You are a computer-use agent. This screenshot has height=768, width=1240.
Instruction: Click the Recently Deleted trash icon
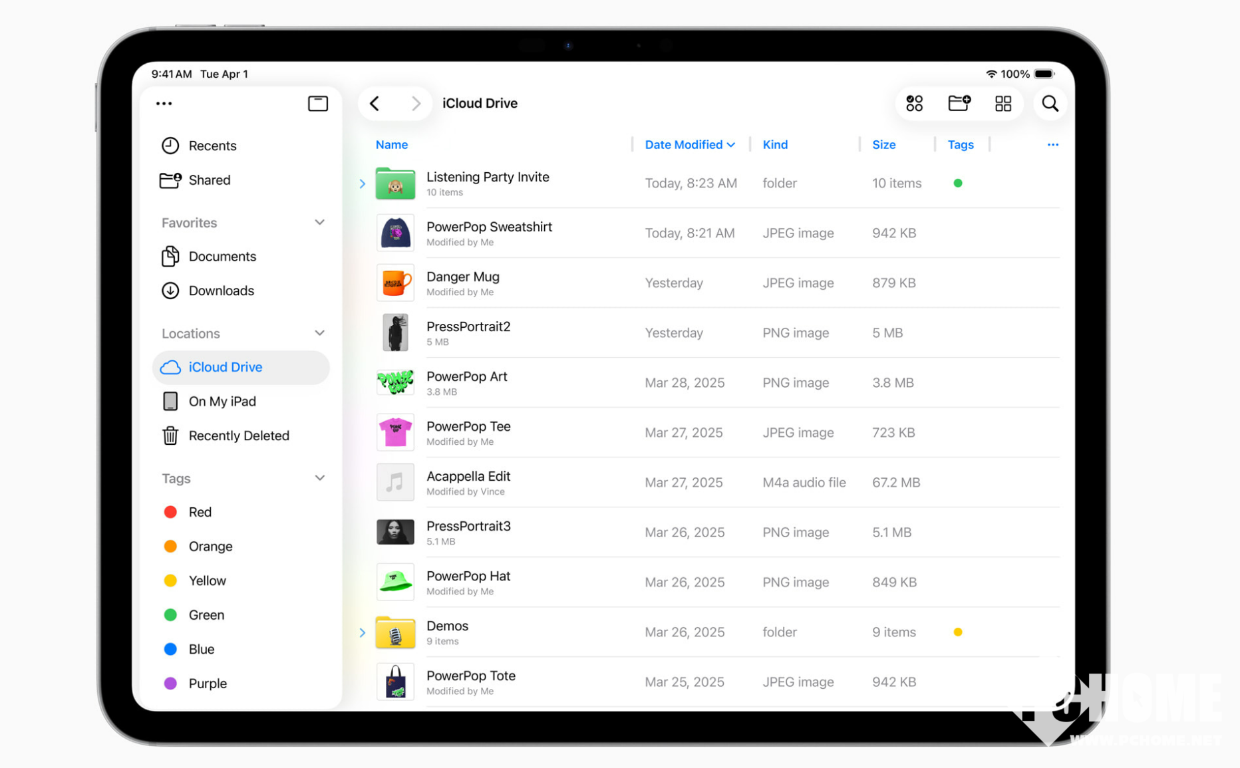[170, 436]
